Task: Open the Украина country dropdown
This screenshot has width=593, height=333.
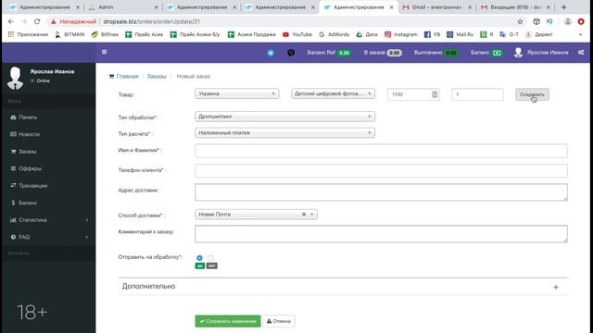Action: coord(237,93)
